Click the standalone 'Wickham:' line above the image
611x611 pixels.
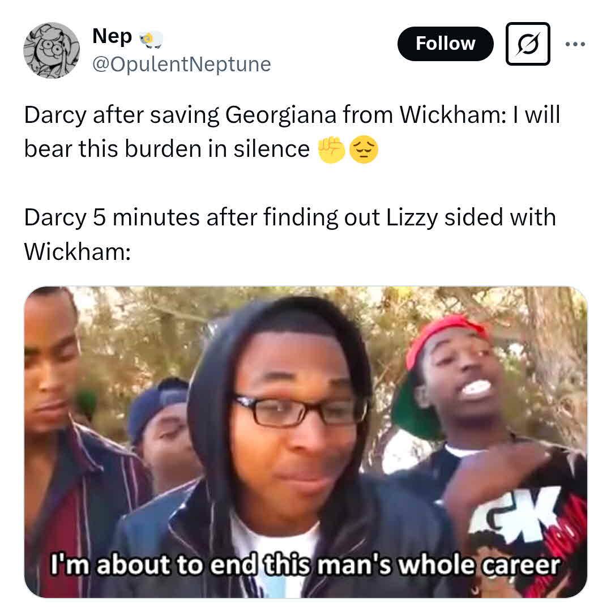(x=78, y=252)
